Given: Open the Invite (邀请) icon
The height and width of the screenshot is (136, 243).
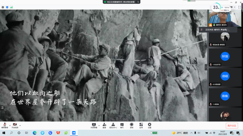Looking at the screenshot, I should [104, 124].
